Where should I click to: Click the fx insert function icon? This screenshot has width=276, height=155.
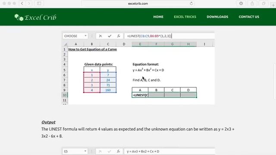[119, 36]
